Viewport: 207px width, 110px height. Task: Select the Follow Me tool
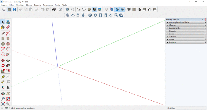pyautogui.click(x=8, y=66)
